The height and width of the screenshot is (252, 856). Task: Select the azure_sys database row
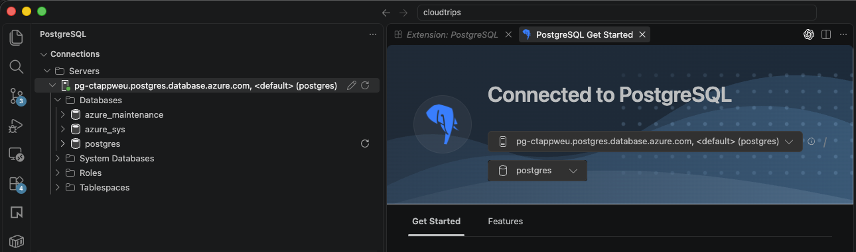[206, 129]
